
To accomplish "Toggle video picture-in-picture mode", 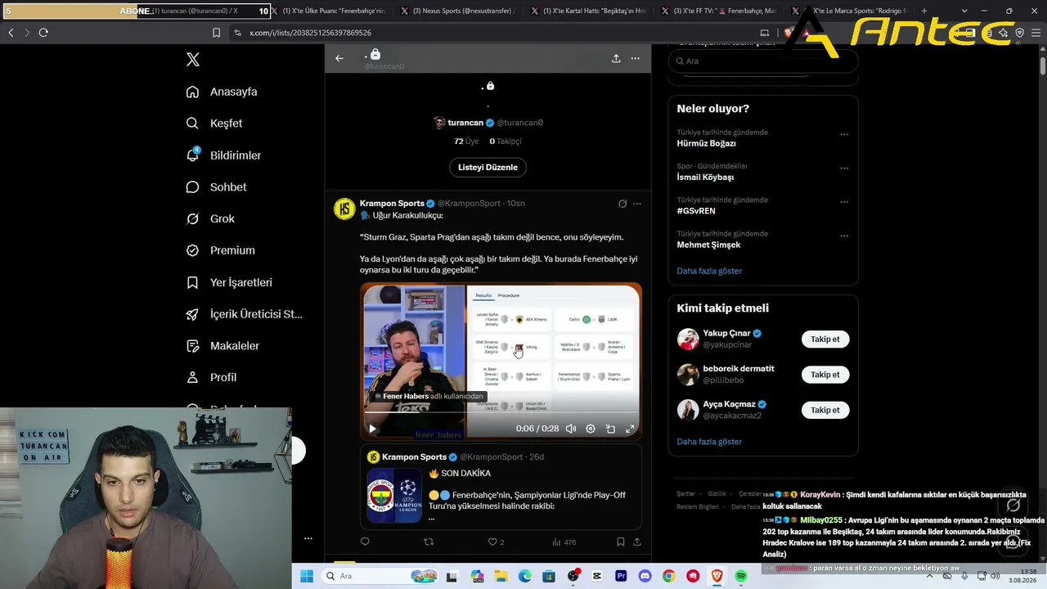I will (610, 429).
